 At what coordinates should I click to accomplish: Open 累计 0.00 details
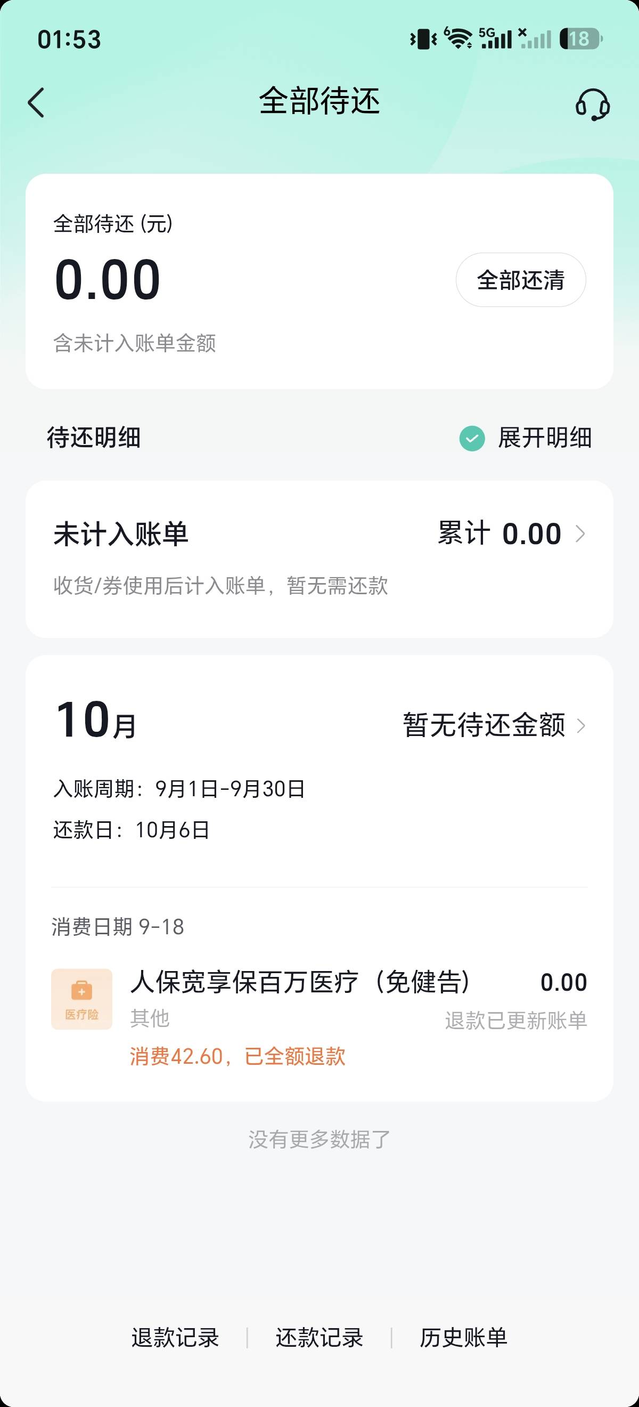coord(499,533)
